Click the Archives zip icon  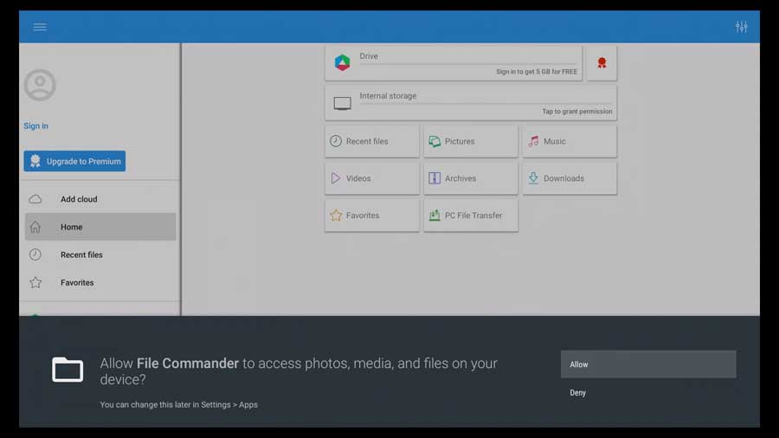click(x=435, y=178)
